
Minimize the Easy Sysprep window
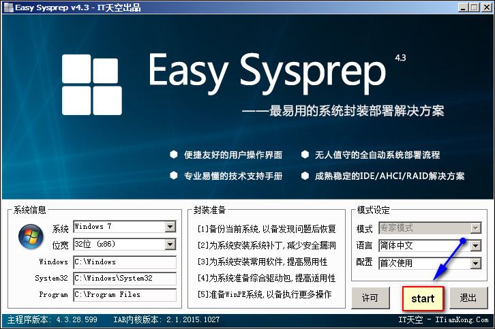tap(463, 7)
